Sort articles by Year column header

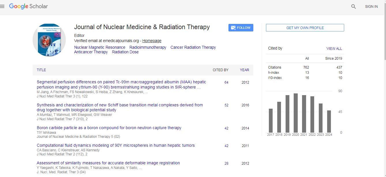pos(244,70)
